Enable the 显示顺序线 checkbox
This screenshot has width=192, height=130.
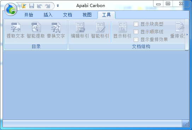click(x=136, y=32)
